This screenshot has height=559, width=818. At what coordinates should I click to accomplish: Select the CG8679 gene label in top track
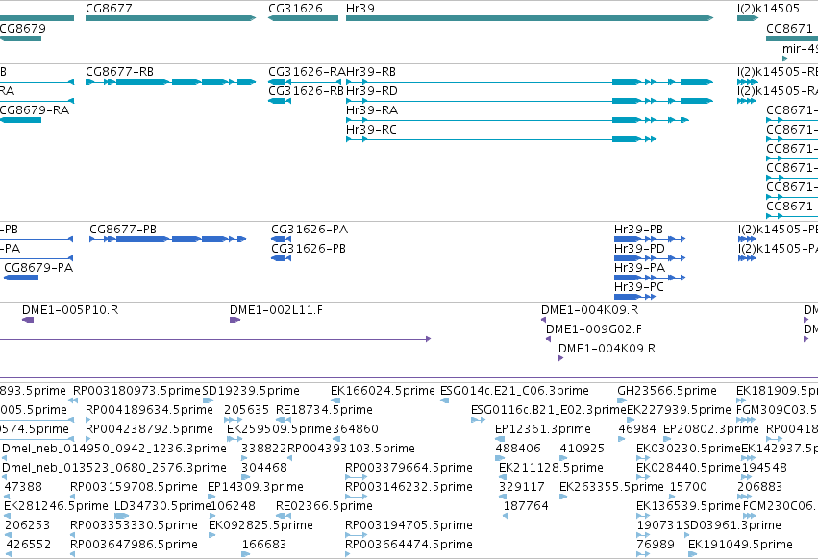click(22, 28)
